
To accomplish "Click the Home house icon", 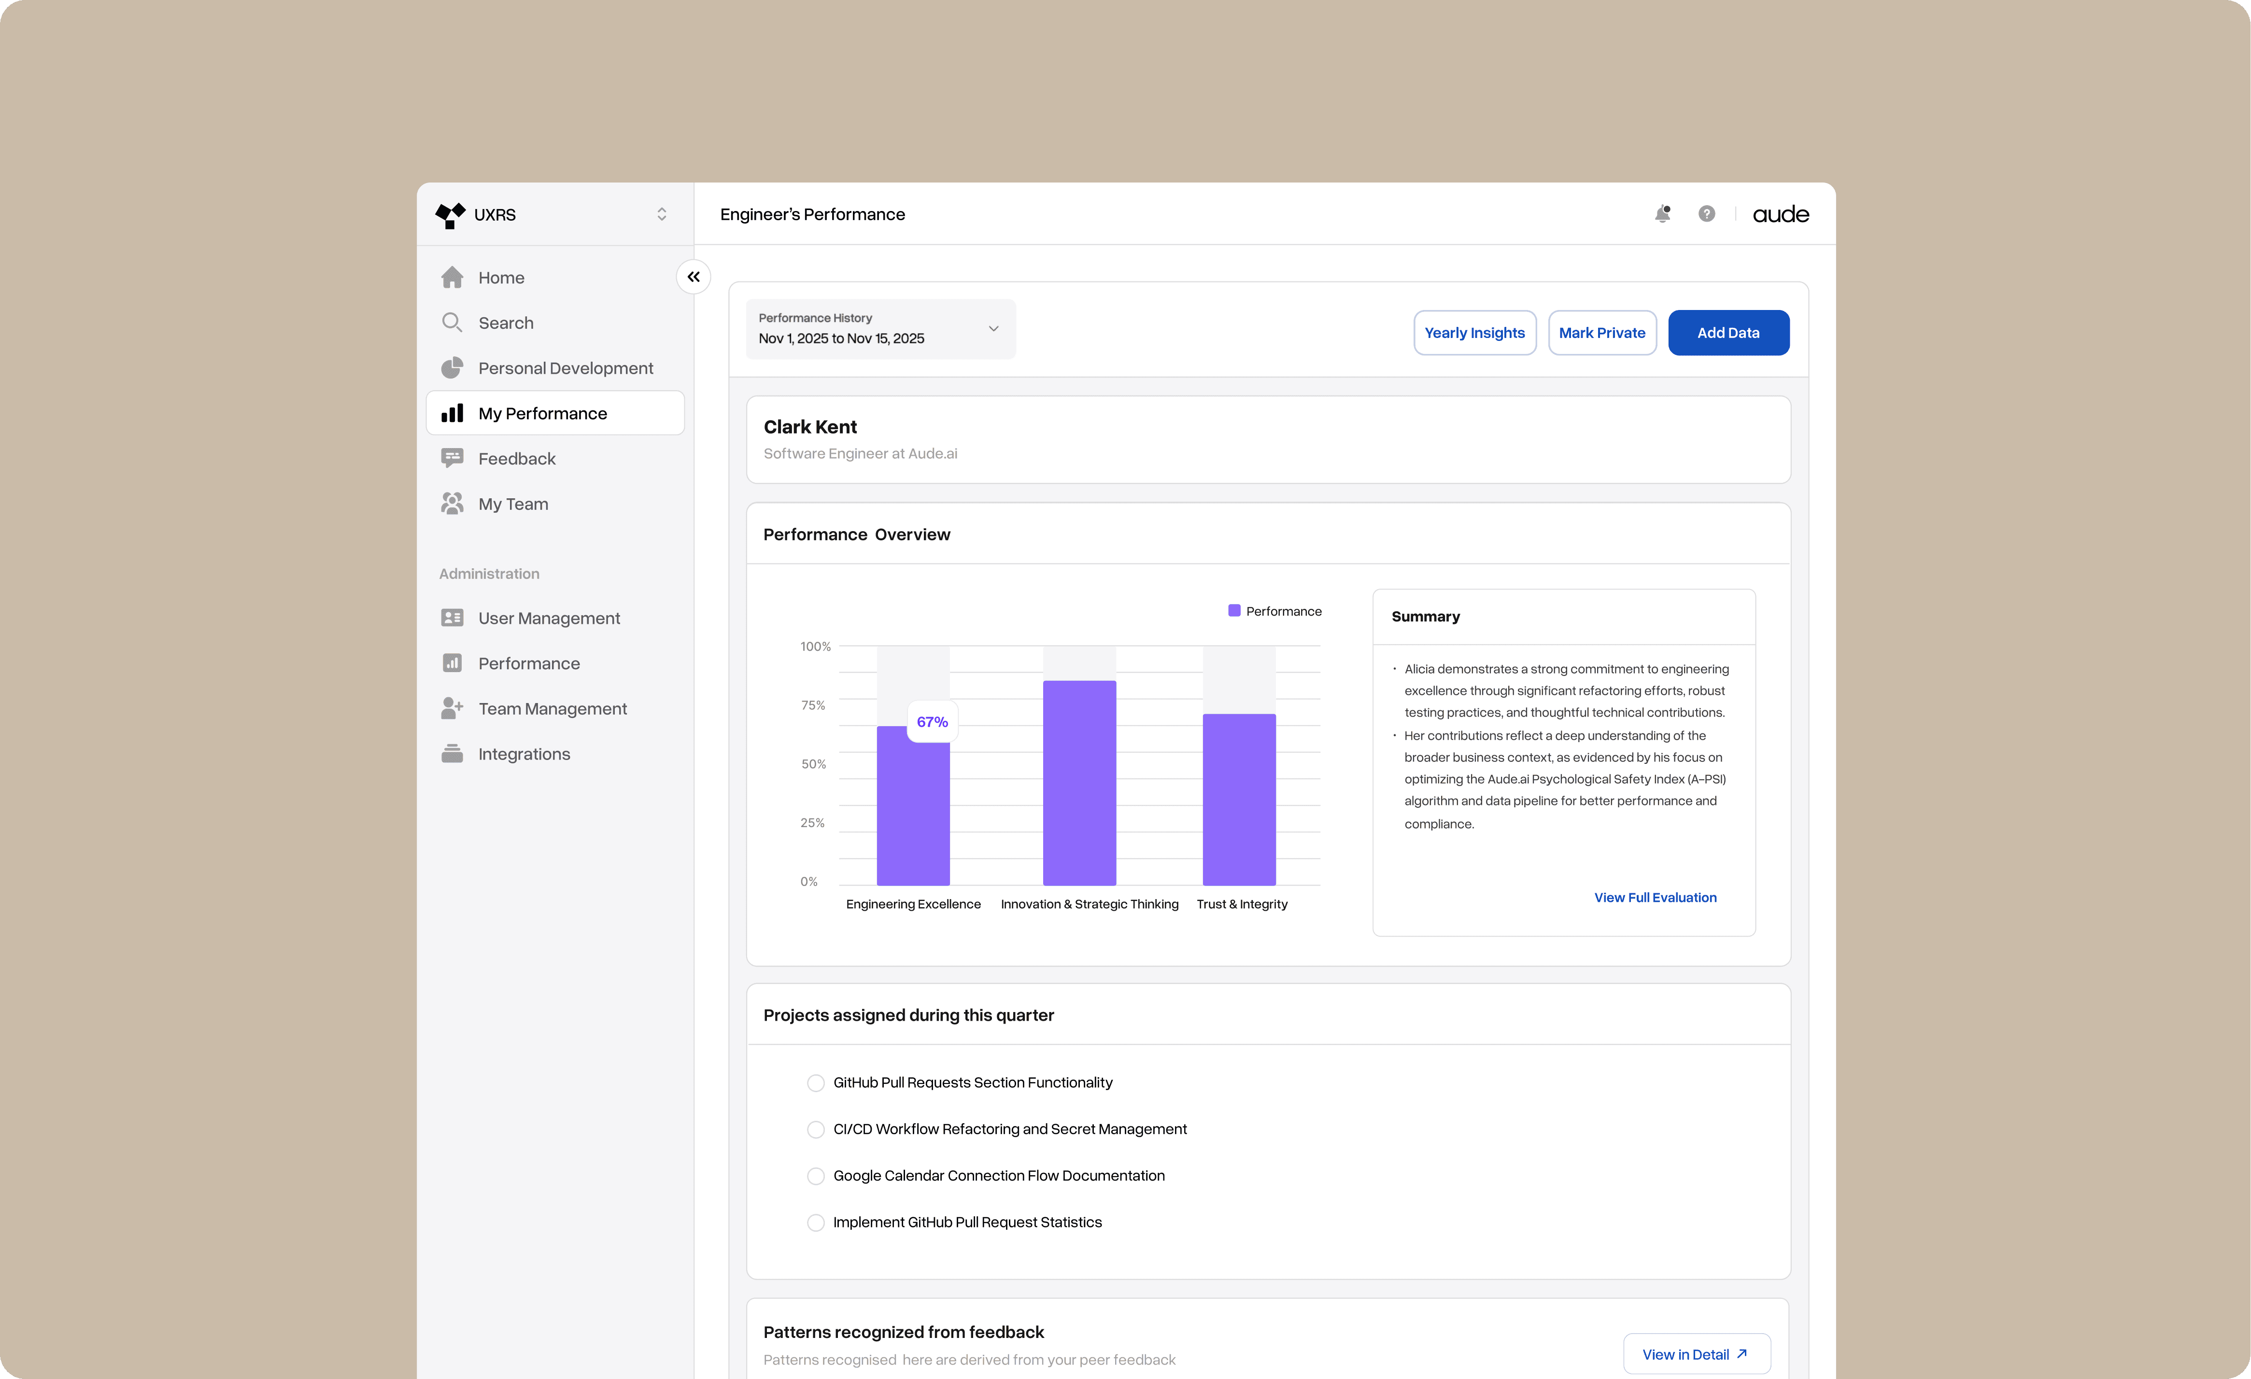I will (x=452, y=278).
